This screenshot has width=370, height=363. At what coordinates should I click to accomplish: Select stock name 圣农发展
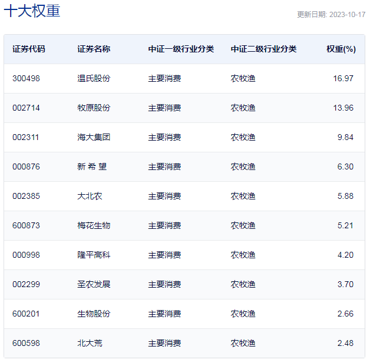(94, 284)
